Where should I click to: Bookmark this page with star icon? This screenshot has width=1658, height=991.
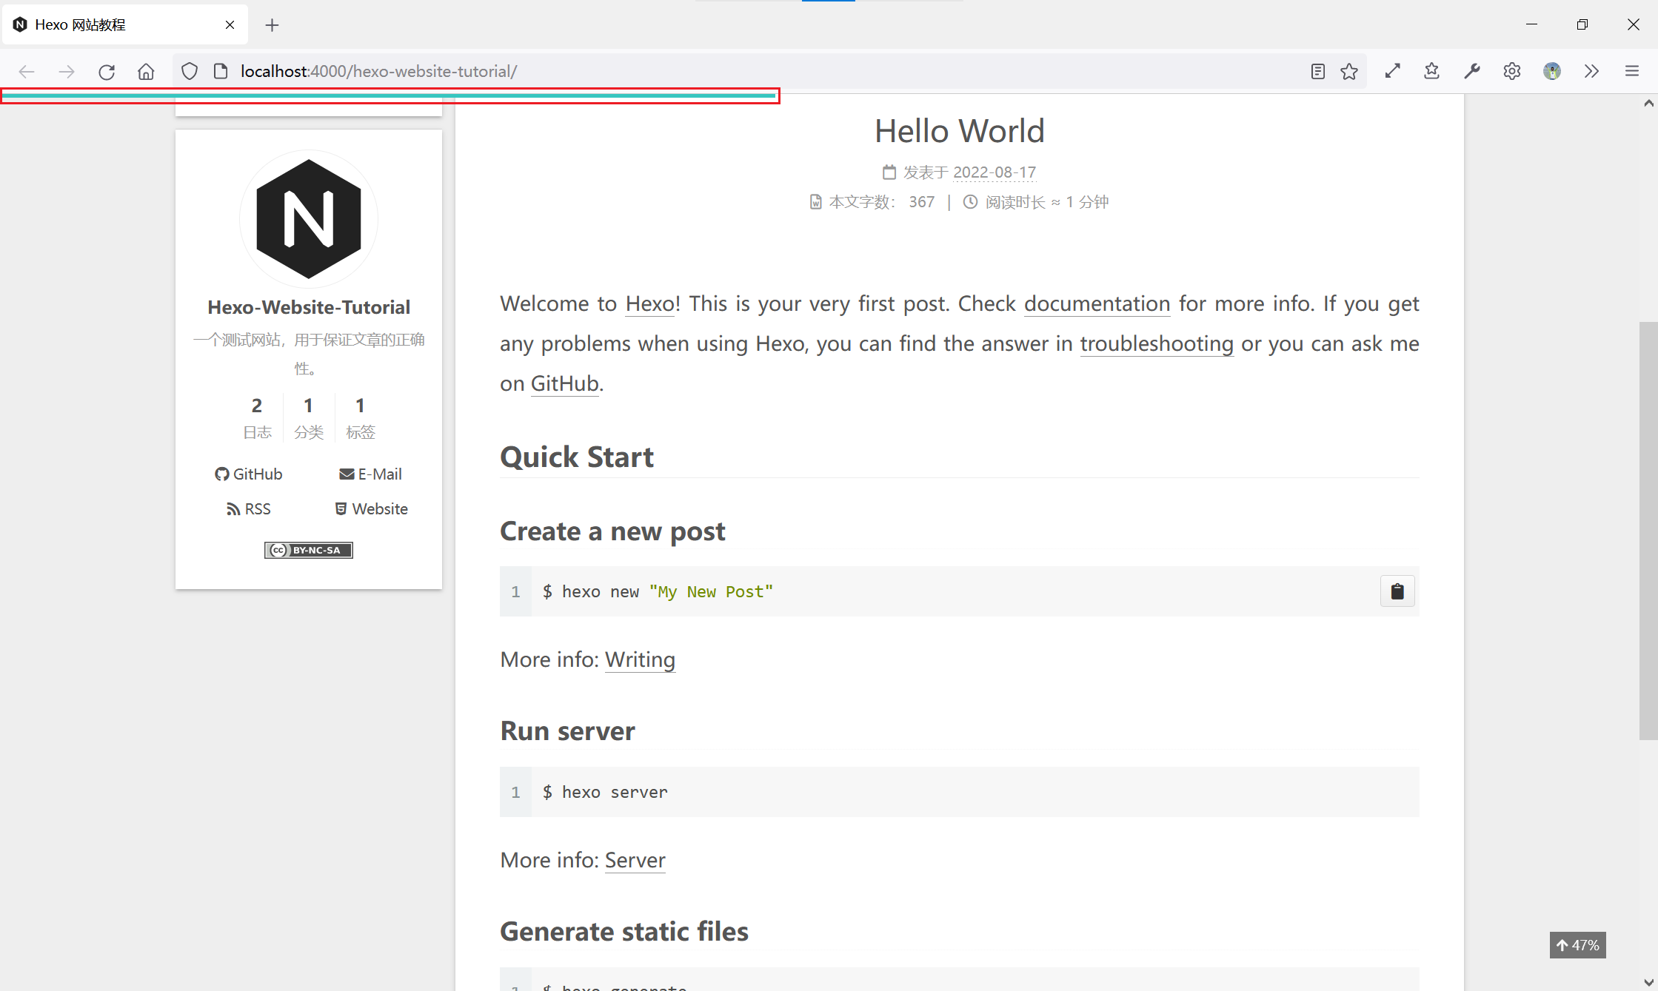click(1349, 72)
